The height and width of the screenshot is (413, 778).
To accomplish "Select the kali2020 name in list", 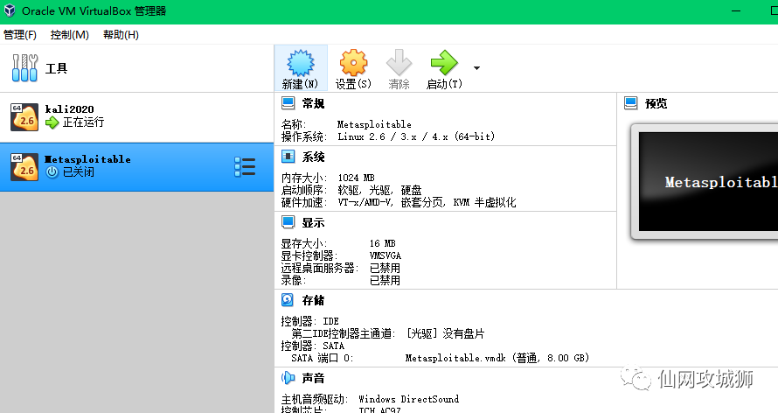I will coord(69,109).
